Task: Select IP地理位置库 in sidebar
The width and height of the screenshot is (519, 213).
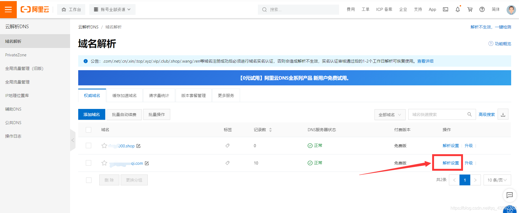Action: 35,95
